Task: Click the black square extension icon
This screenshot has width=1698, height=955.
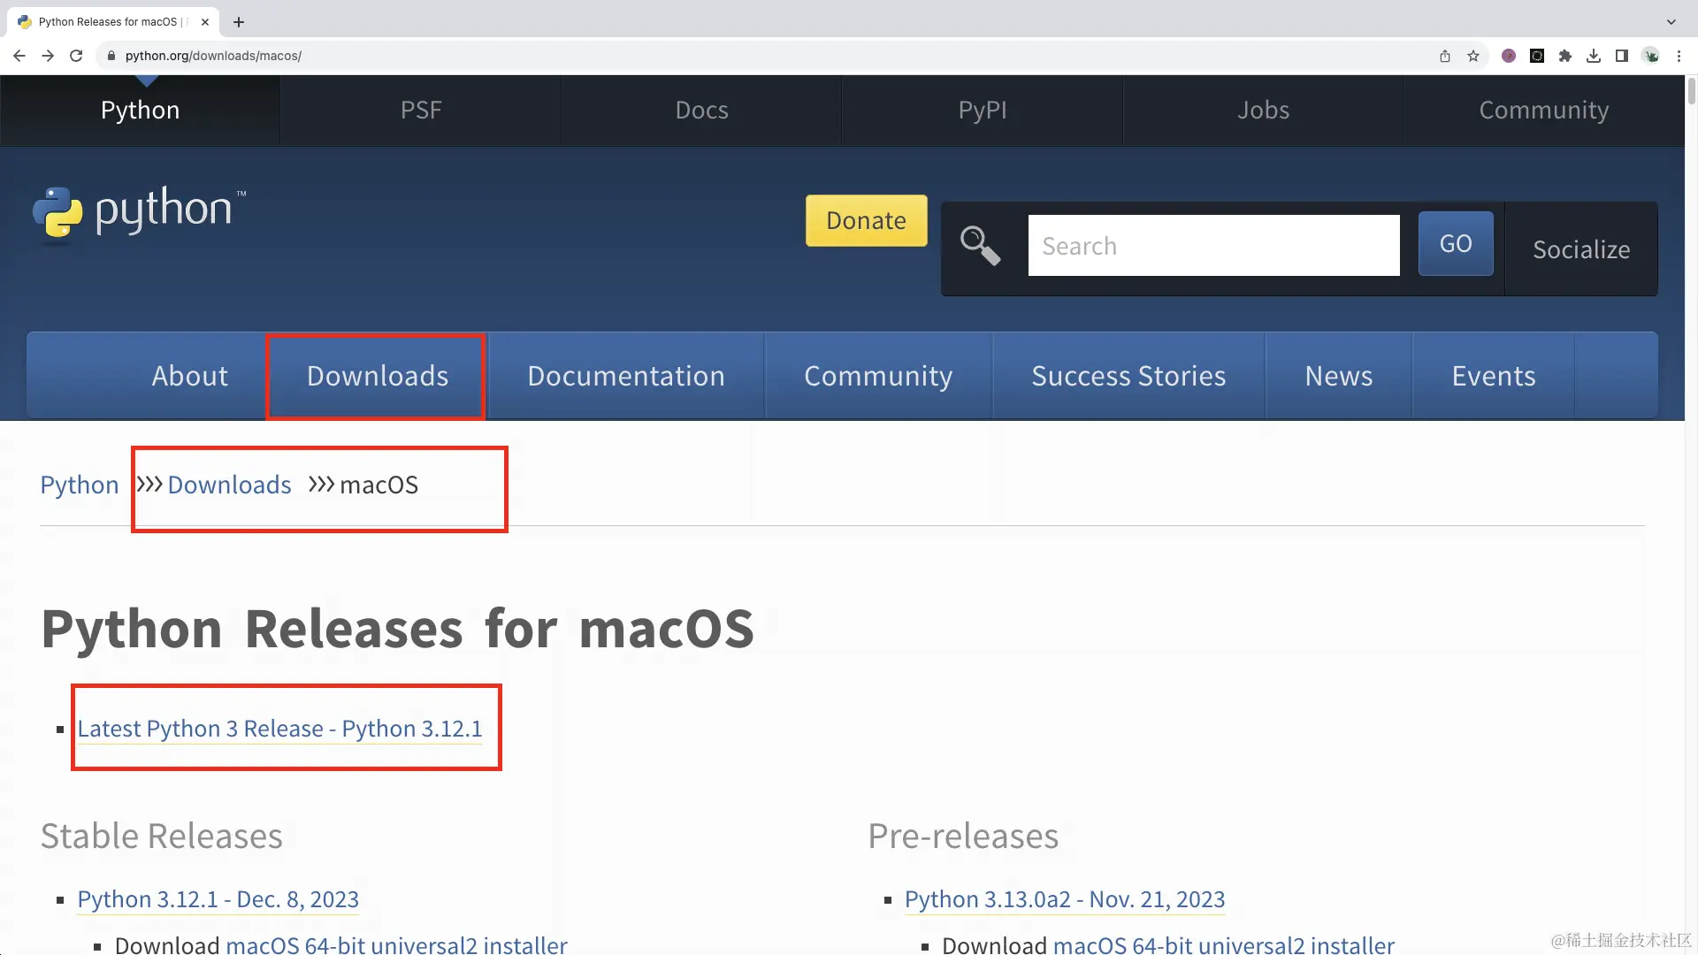Action: (x=1537, y=56)
